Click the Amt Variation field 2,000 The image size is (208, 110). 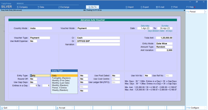tap(164, 50)
